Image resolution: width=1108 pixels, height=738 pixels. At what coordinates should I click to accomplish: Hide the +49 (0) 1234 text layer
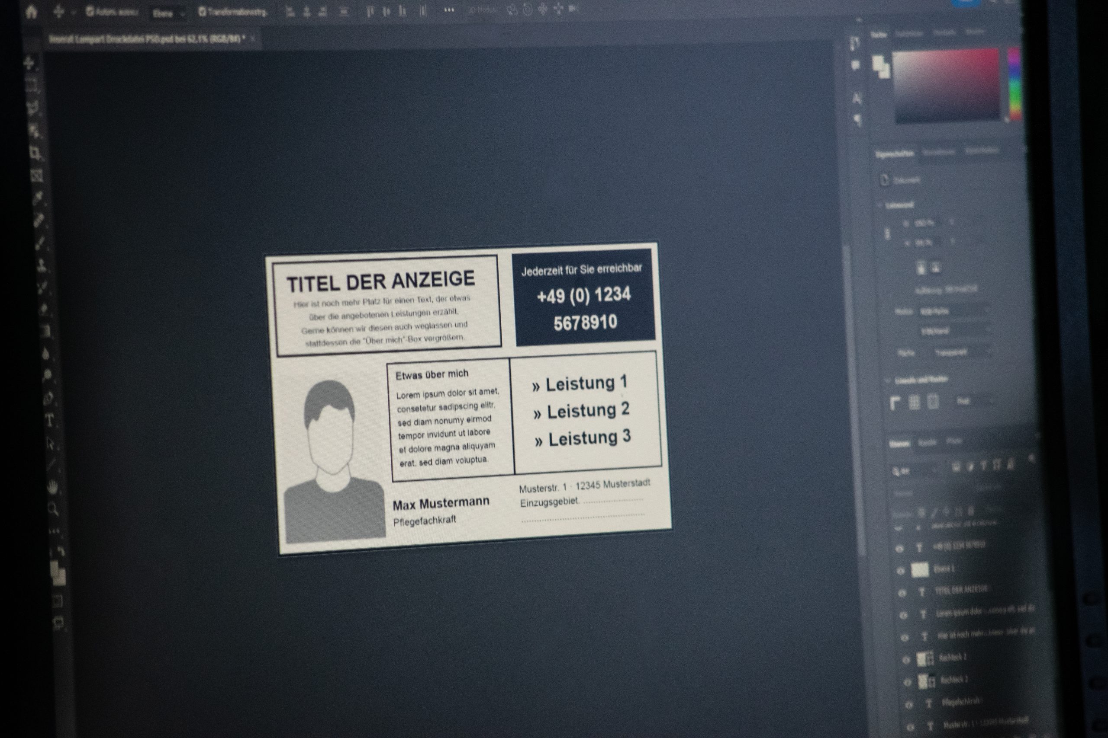[x=899, y=549]
